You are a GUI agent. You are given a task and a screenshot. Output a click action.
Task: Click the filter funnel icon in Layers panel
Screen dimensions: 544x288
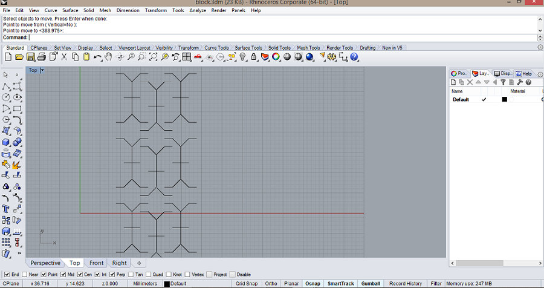(x=503, y=82)
